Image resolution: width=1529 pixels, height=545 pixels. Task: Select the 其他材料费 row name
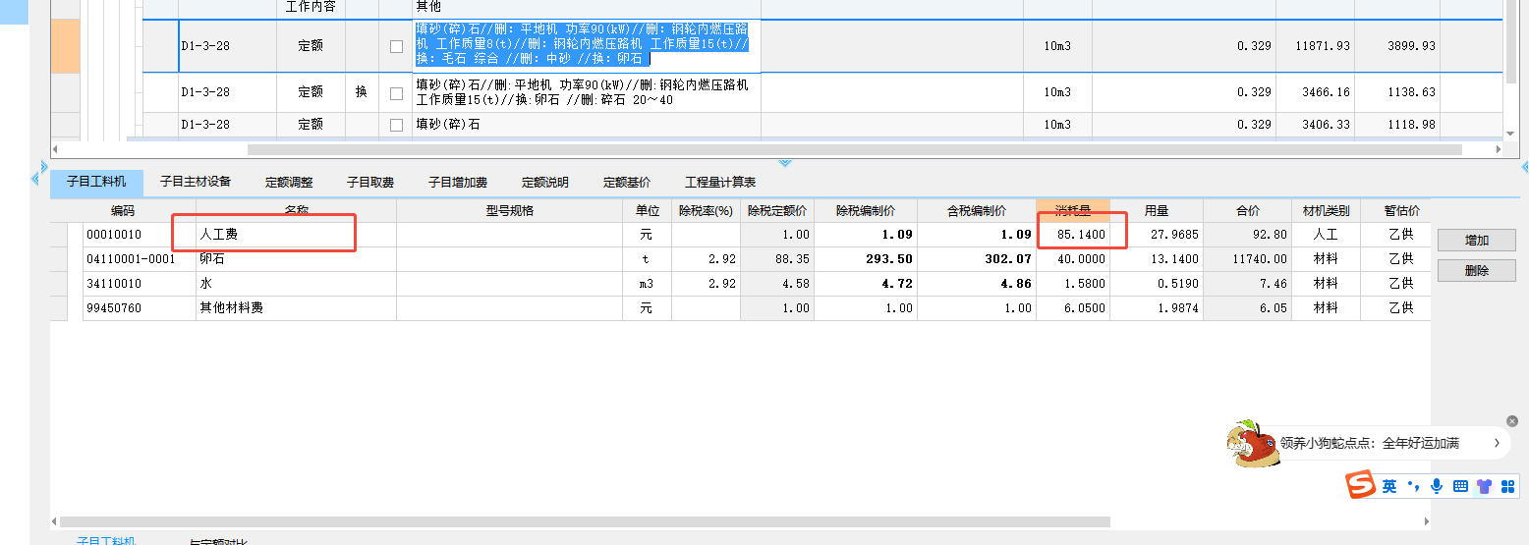296,308
